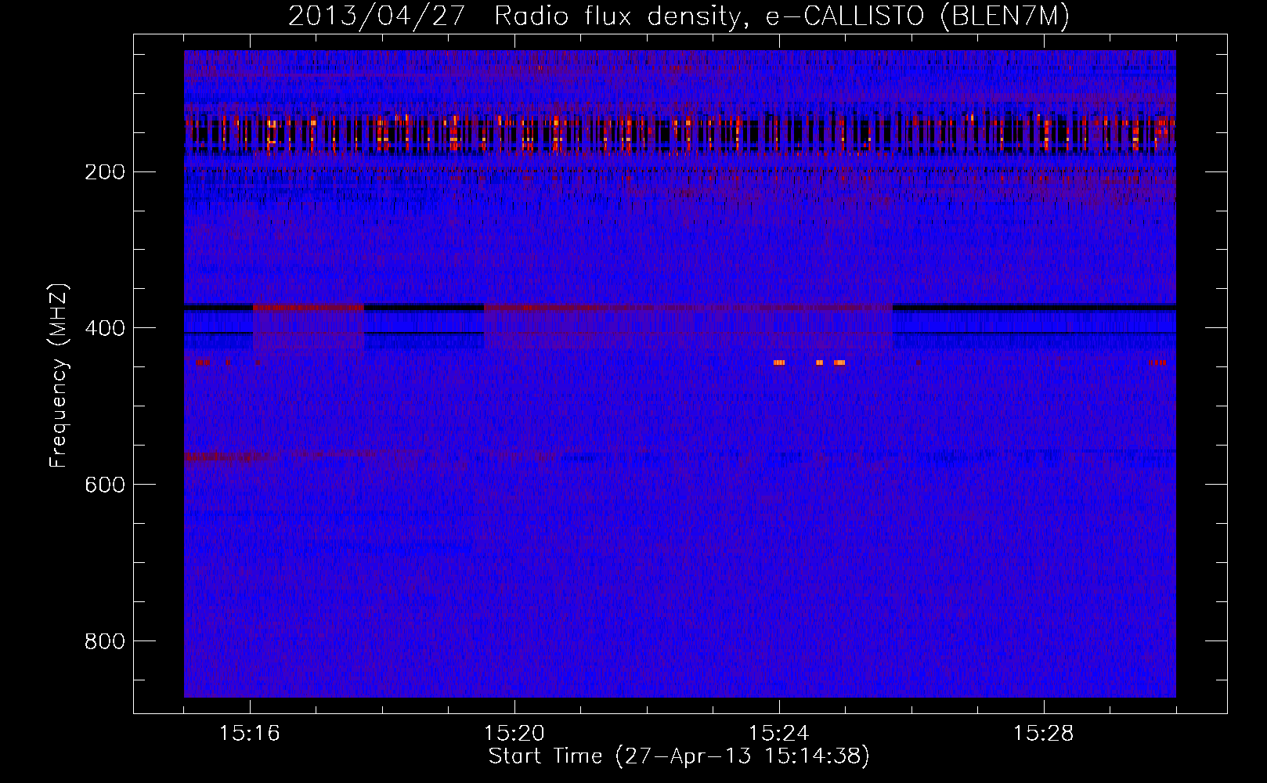Click the 15:28 time tick label
The width and height of the screenshot is (1267, 783).
1044,734
